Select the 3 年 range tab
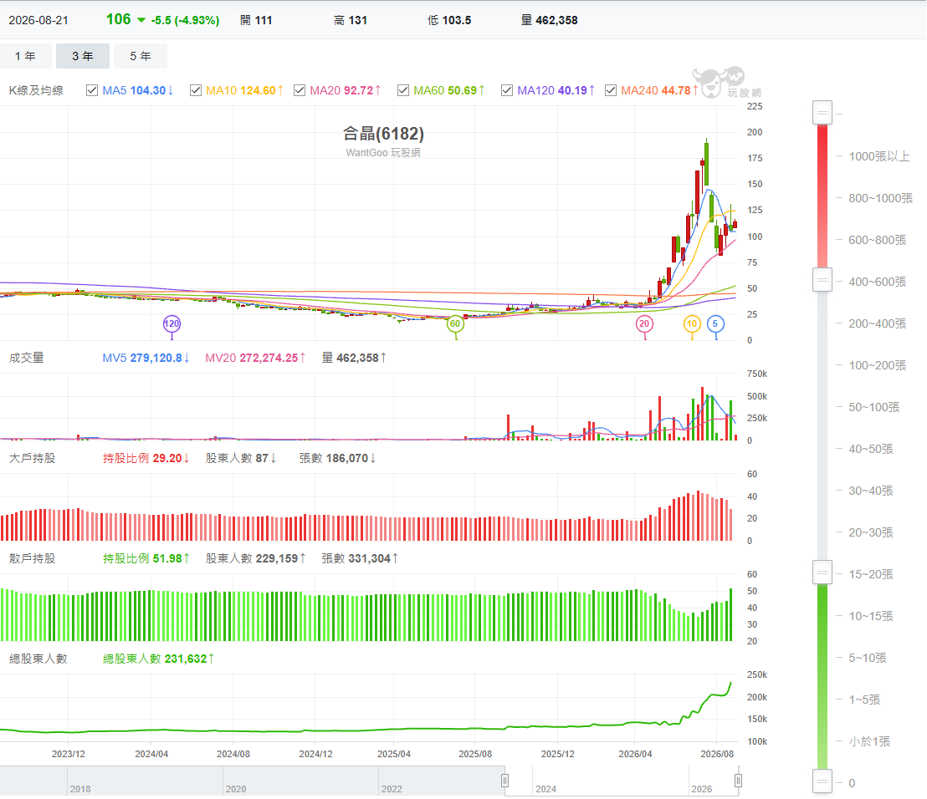The height and width of the screenshot is (799, 927). click(83, 56)
